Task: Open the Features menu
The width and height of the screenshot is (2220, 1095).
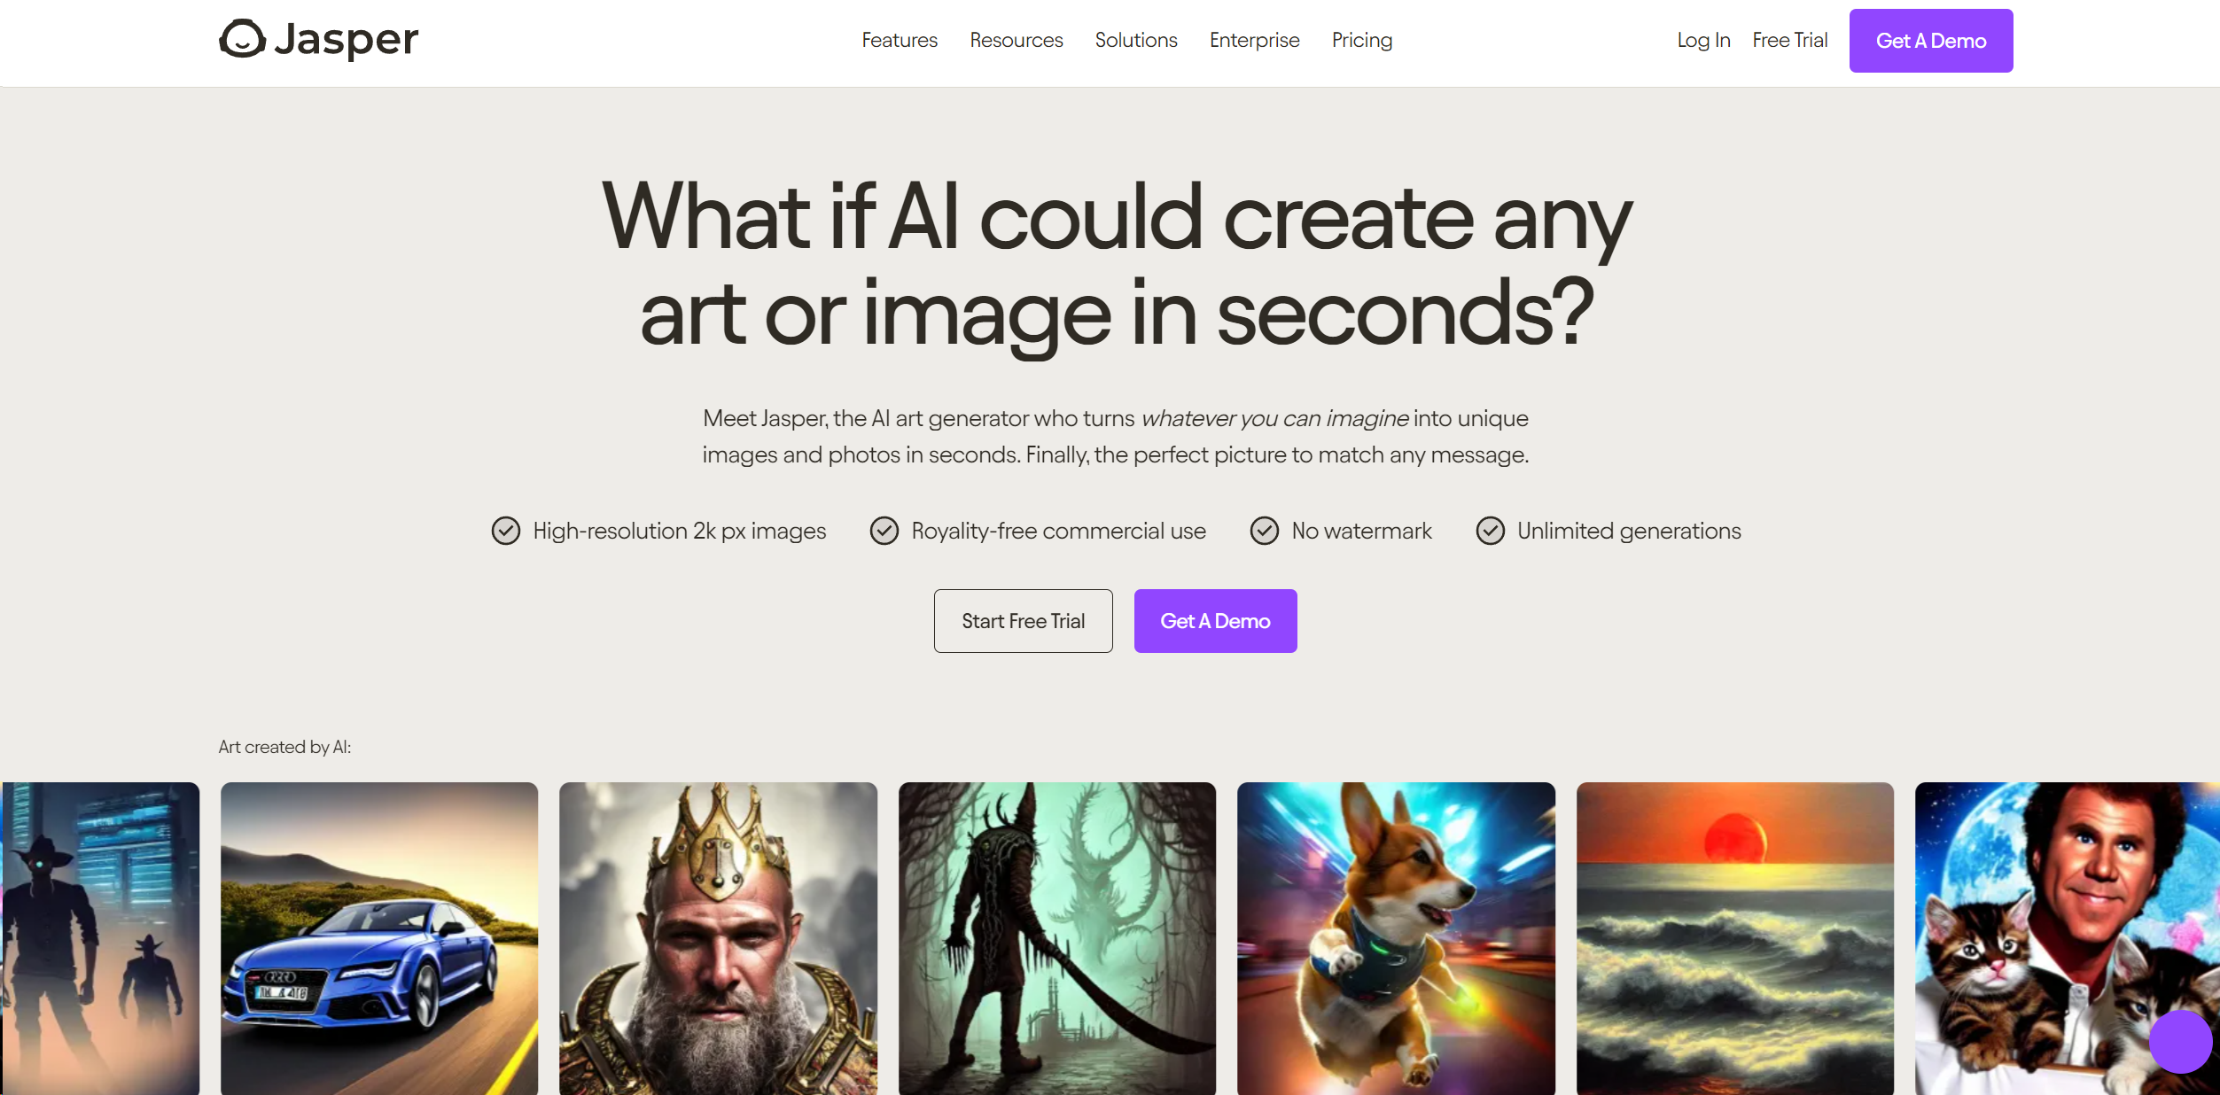Action: [x=900, y=40]
